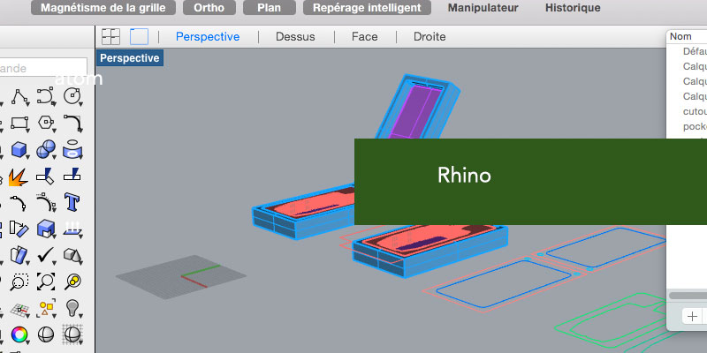
Task: Open the blue Perspective viewport title menu
Action: click(130, 58)
